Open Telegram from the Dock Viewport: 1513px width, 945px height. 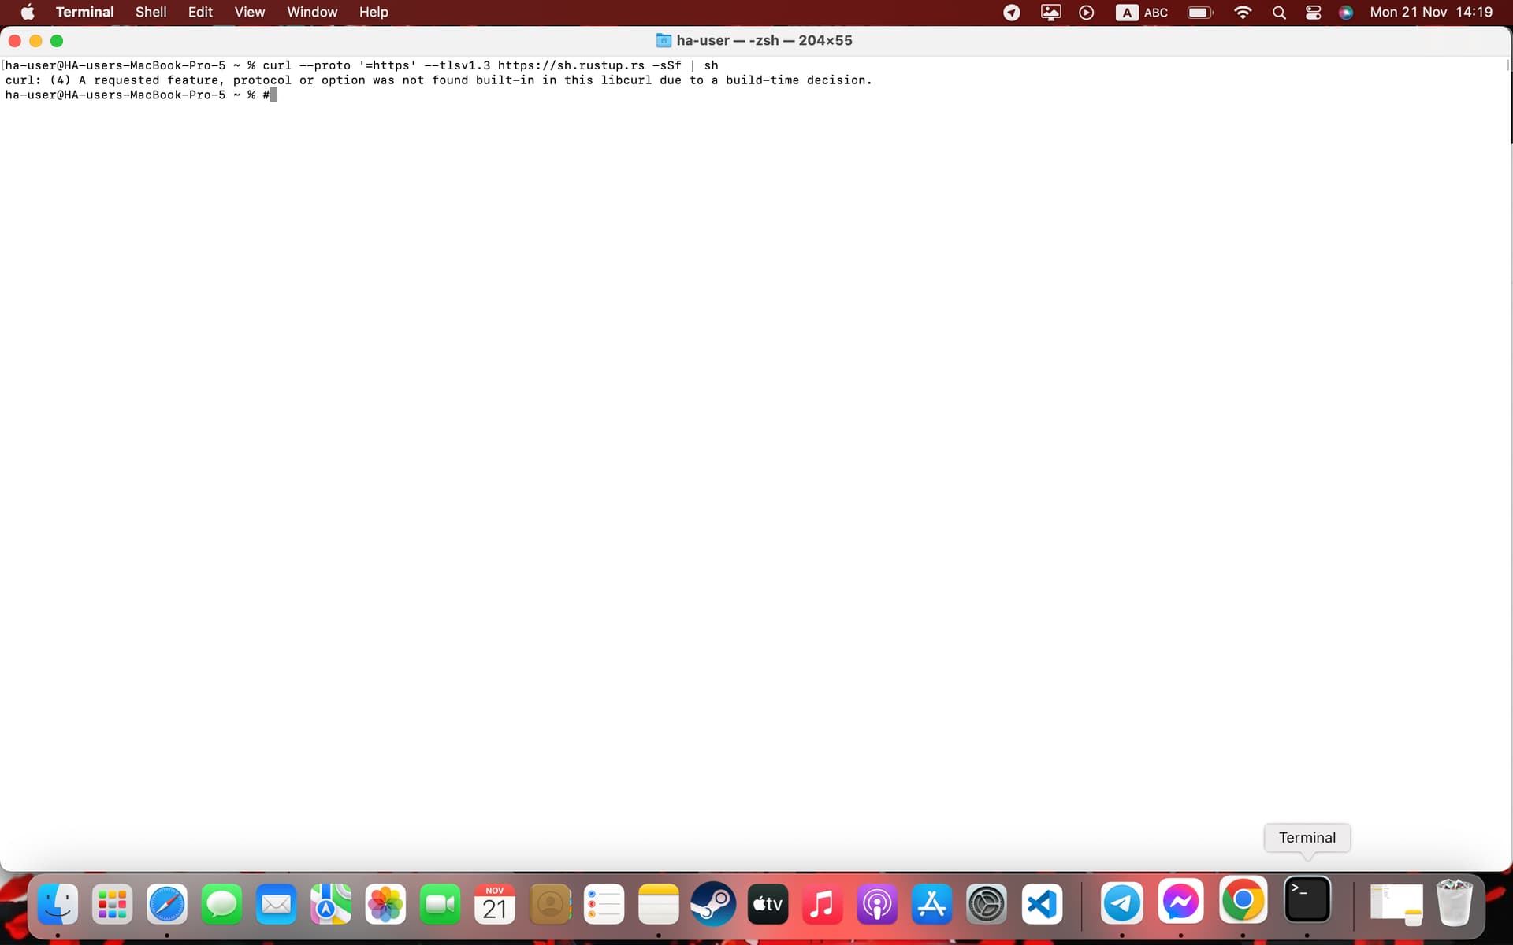click(1122, 904)
